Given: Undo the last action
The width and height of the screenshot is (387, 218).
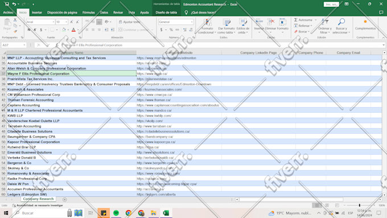Looking at the screenshot, I should 14,4.
